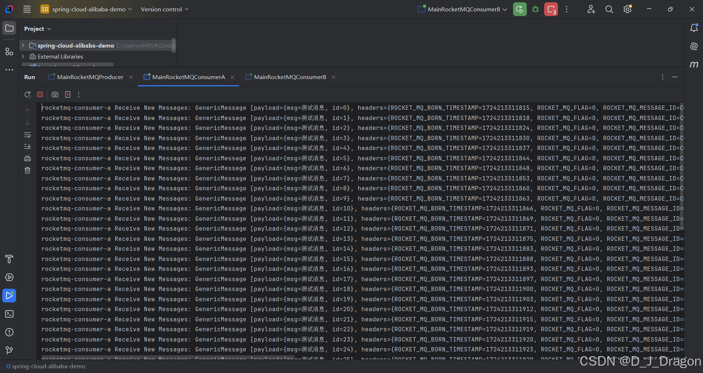The height and width of the screenshot is (373, 703).
Task: Toggle Scroll to End in console
Action: (x=27, y=146)
